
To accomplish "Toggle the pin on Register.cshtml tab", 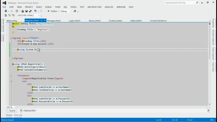I will tap(41, 20).
